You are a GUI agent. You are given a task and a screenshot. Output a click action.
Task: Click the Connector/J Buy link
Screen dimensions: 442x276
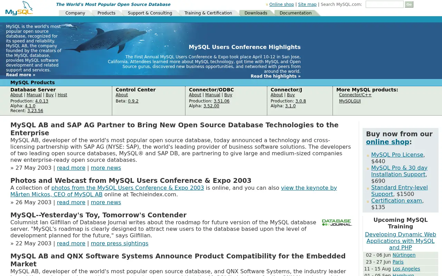point(291,95)
